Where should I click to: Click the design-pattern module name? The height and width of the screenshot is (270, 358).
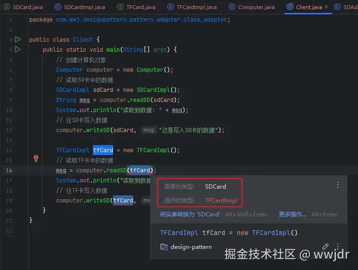tap(191, 247)
